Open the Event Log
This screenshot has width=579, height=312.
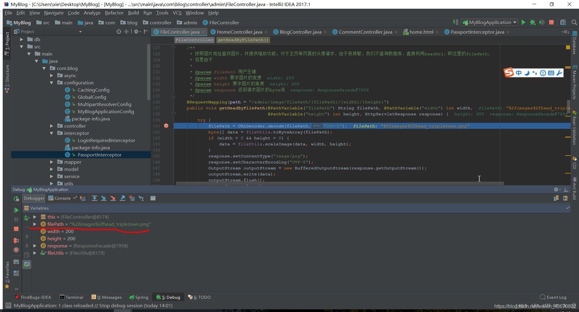(x=553, y=297)
